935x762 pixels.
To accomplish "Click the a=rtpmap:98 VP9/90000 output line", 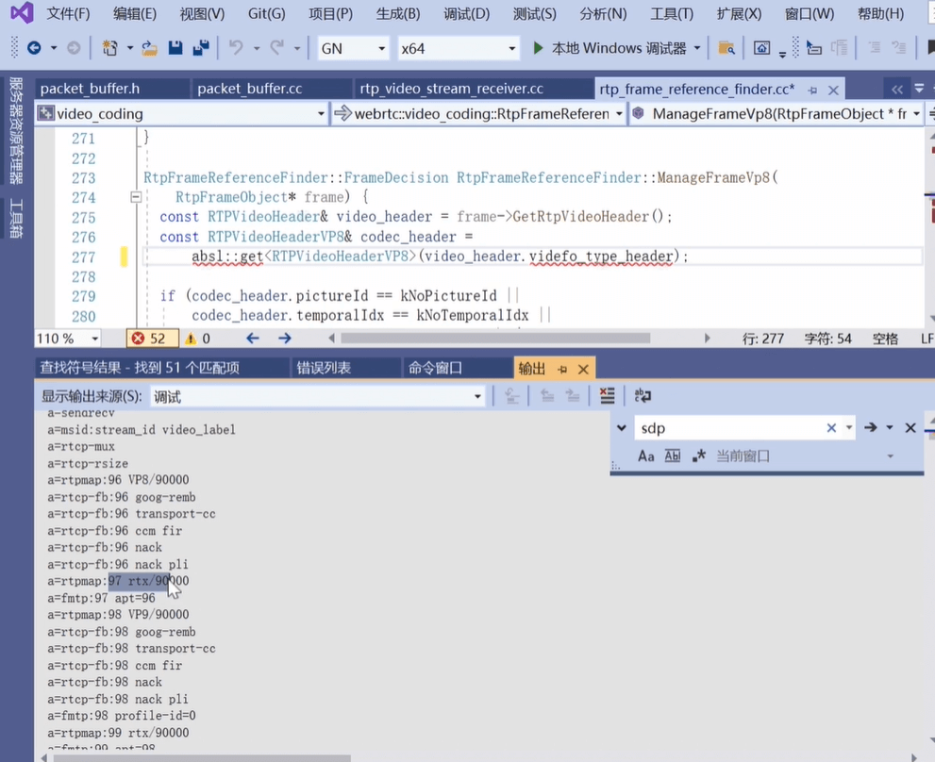I will click(x=118, y=615).
